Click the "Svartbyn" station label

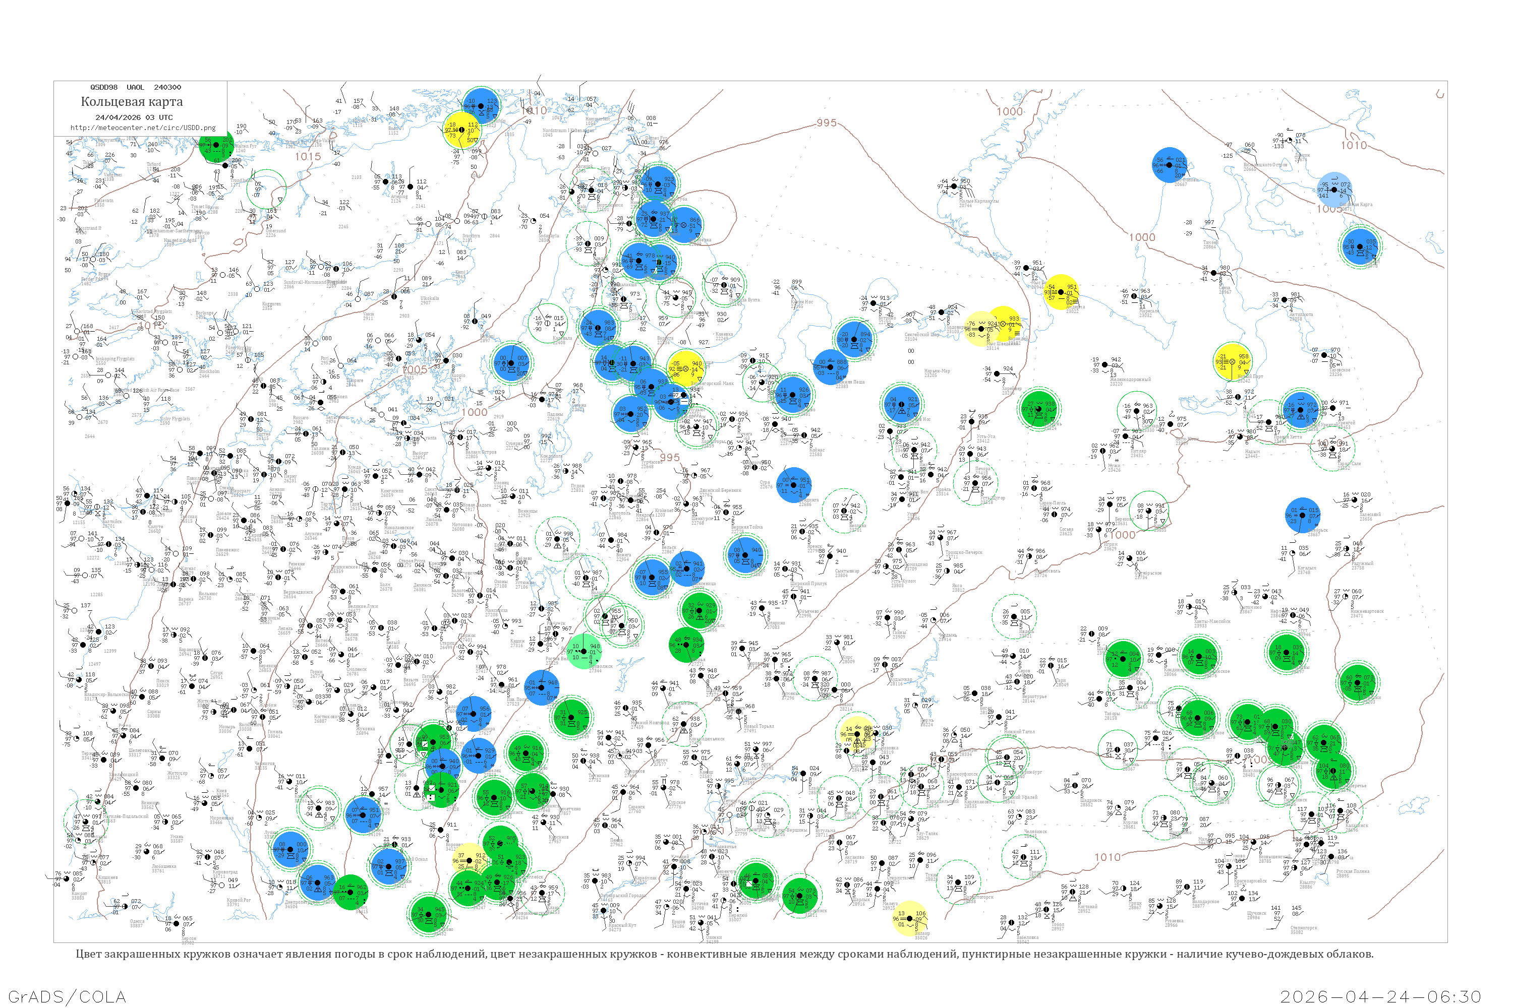point(471,236)
